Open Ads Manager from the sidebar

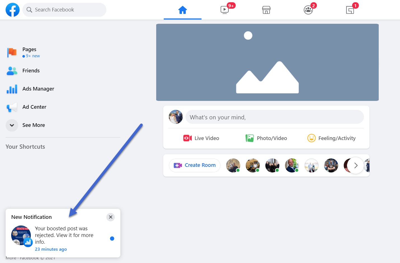tap(38, 89)
